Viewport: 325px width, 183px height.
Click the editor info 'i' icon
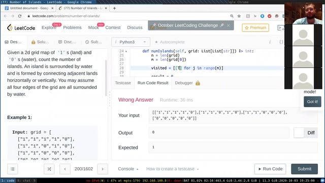(270, 42)
